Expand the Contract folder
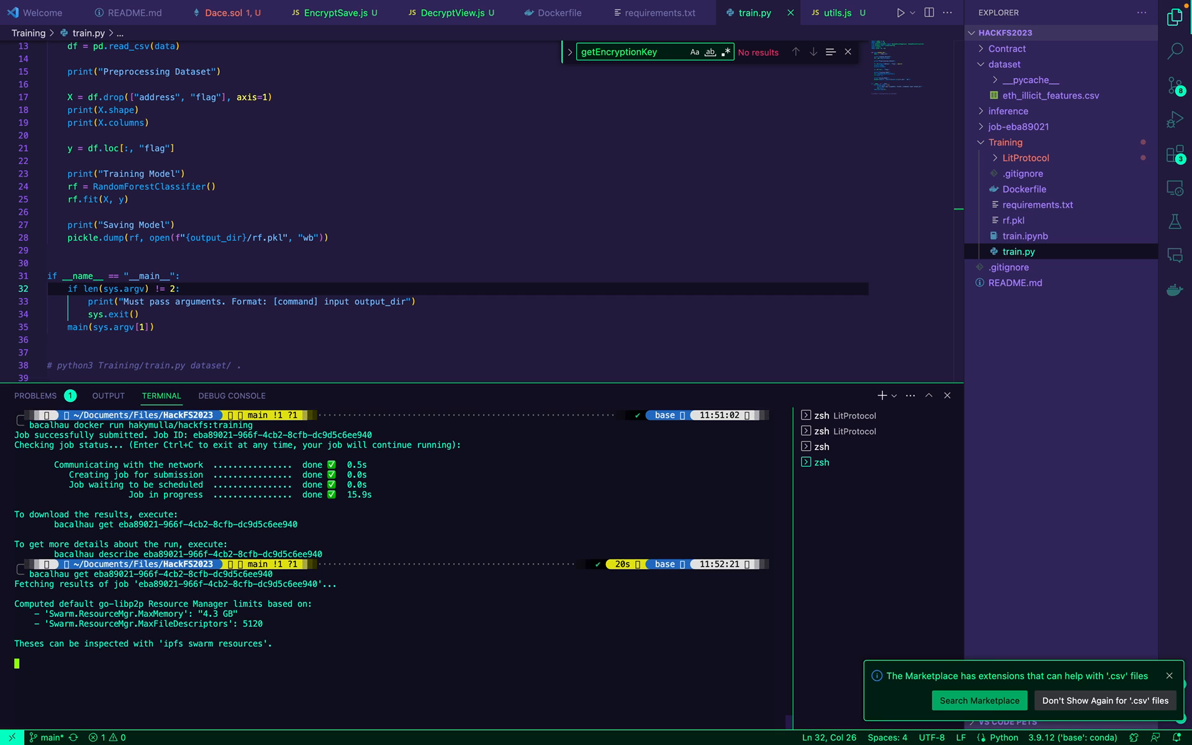 coord(981,48)
